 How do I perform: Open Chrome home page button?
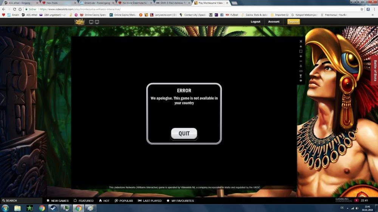20,9
